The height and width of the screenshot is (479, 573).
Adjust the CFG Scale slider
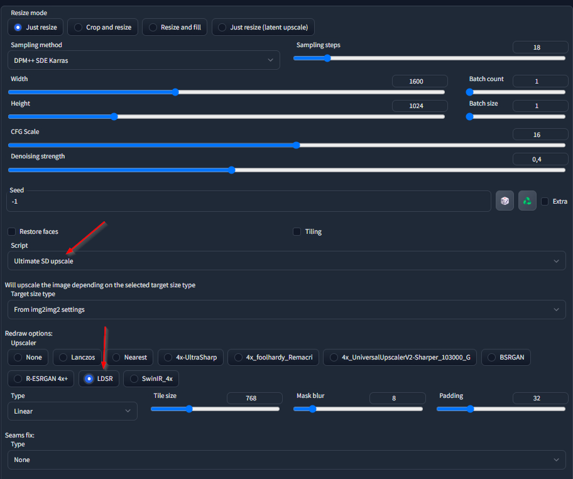point(287,145)
